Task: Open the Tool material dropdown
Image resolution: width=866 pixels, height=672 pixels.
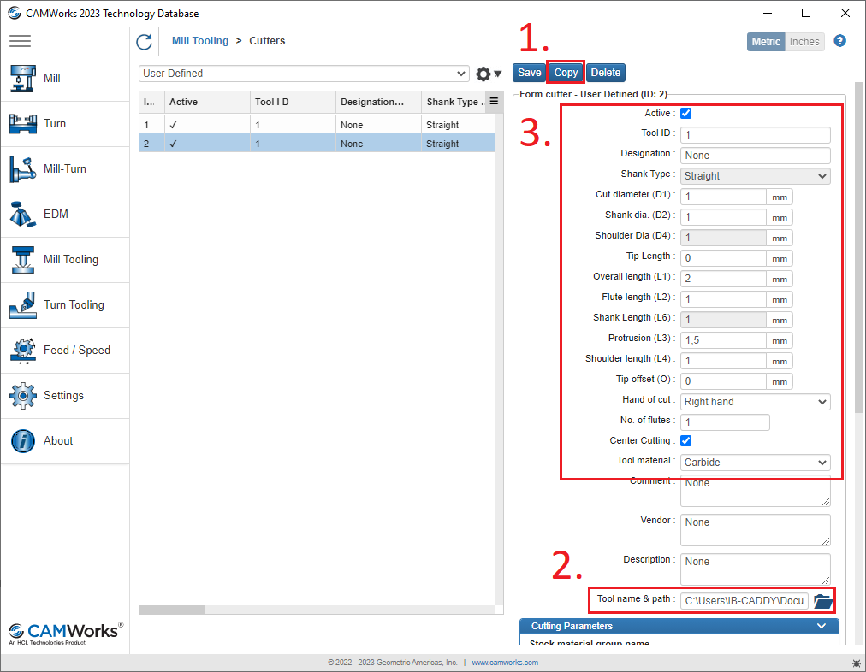Action: (x=755, y=463)
